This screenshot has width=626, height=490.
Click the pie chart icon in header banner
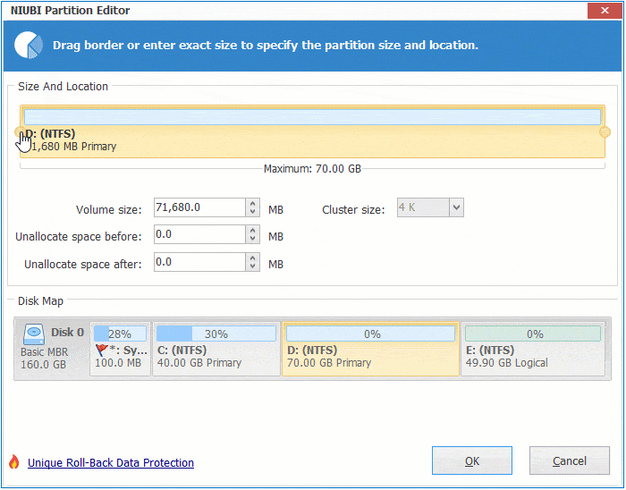[x=30, y=44]
